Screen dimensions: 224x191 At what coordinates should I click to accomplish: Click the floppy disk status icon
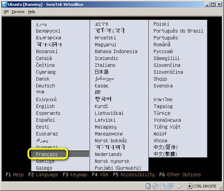click(163, 186)
